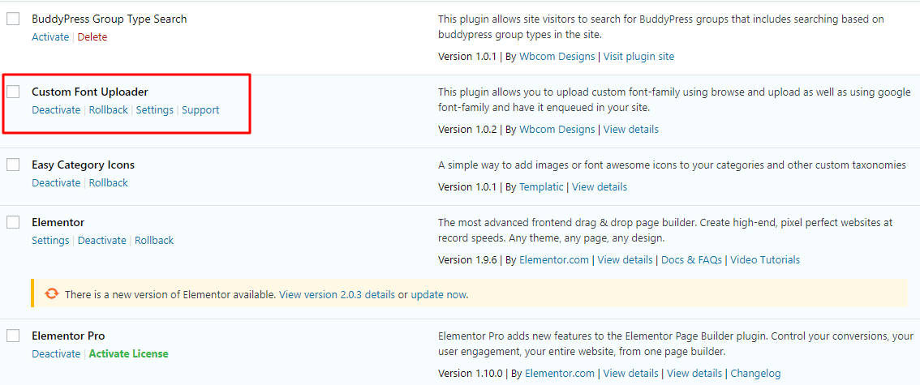The width and height of the screenshot is (920, 385).
Task: Tick the Easy Category Icons checkbox
Action: click(x=13, y=165)
